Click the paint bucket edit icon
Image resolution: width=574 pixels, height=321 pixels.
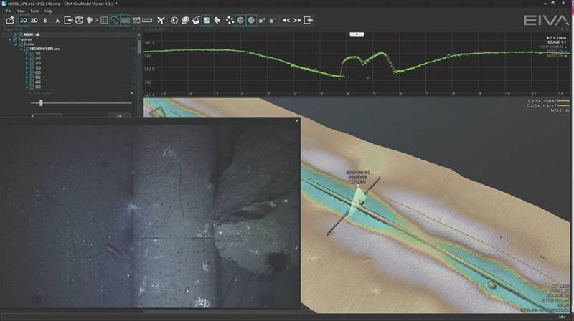pos(196,21)
